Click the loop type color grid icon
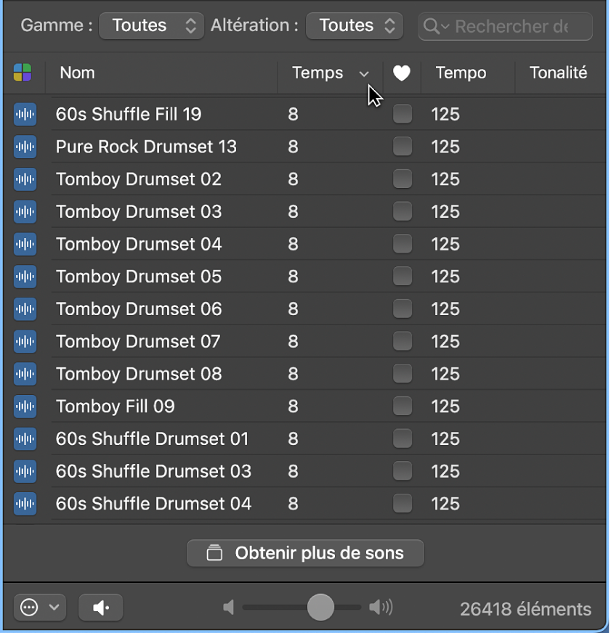The width and height of the screenshot is (611, 633). [23, 73]
